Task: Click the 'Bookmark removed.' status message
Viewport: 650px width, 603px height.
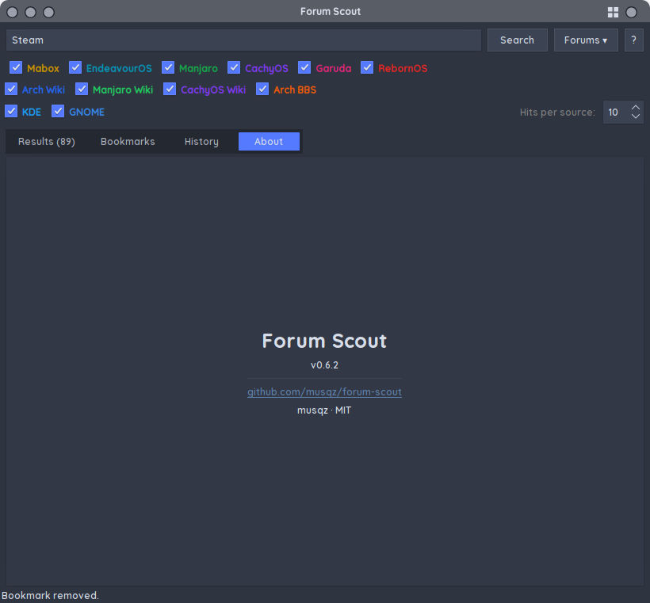Action: [50, 596]
